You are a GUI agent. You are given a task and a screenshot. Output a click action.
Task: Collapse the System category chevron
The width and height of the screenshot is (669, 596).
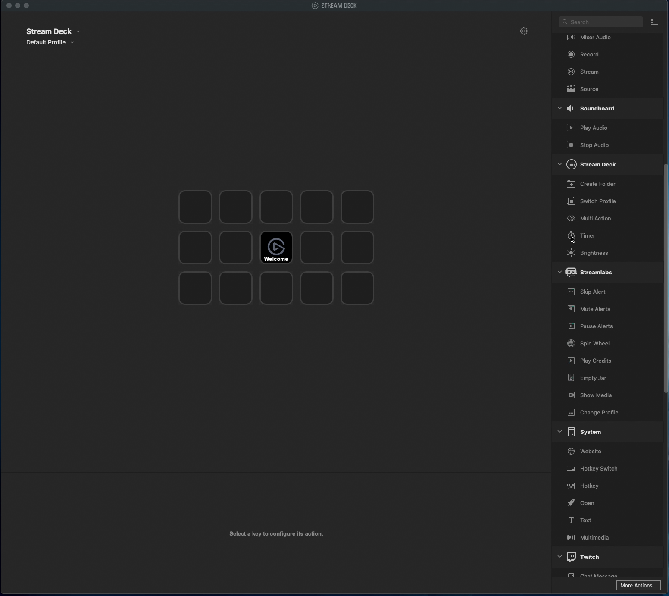click(560, 432)
